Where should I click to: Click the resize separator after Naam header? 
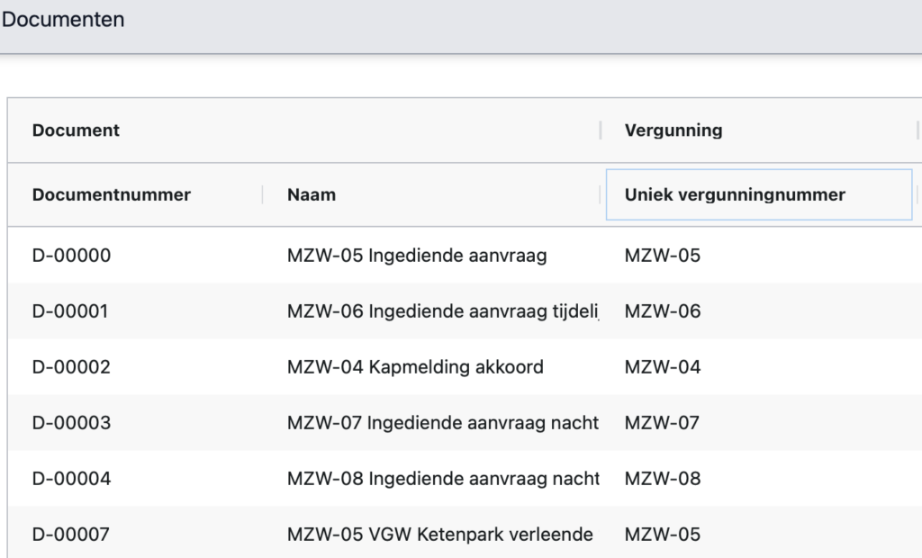(601, 194)
